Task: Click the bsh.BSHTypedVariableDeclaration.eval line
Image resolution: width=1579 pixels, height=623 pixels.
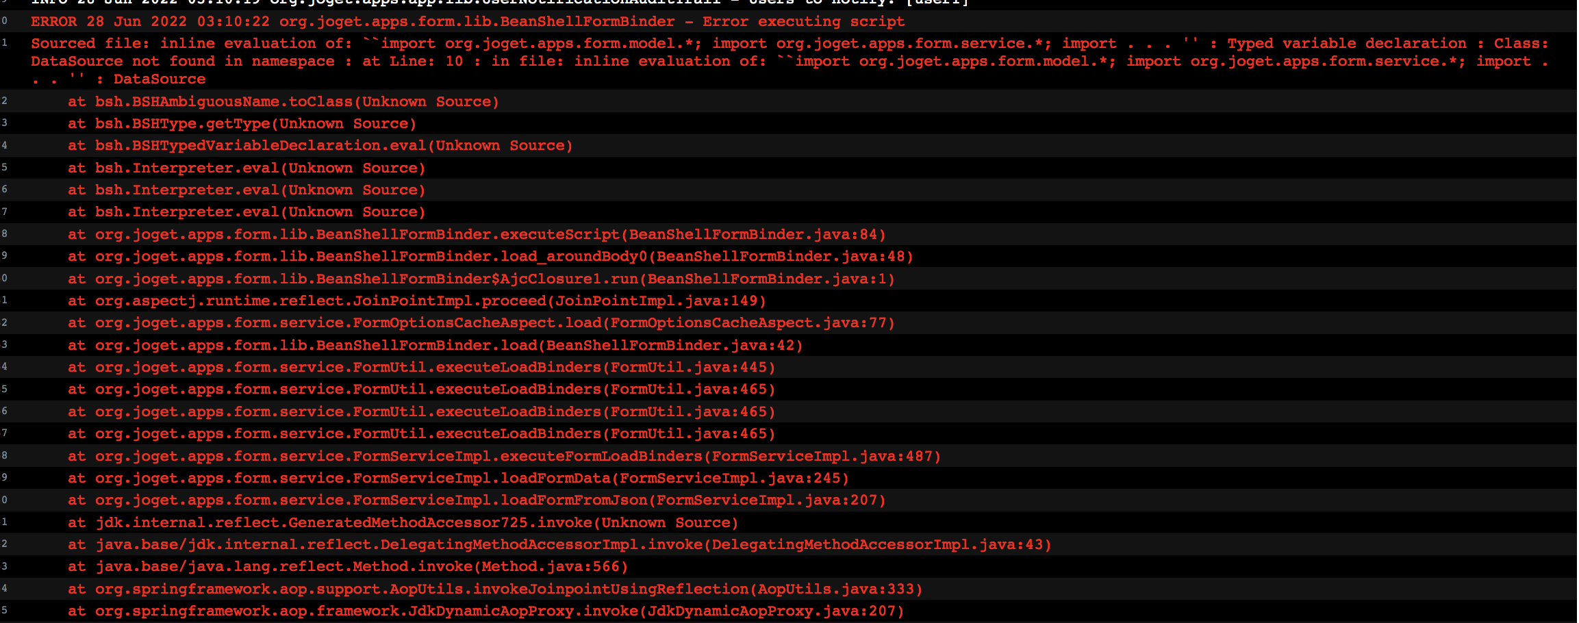Action: [x=320, y=145]
